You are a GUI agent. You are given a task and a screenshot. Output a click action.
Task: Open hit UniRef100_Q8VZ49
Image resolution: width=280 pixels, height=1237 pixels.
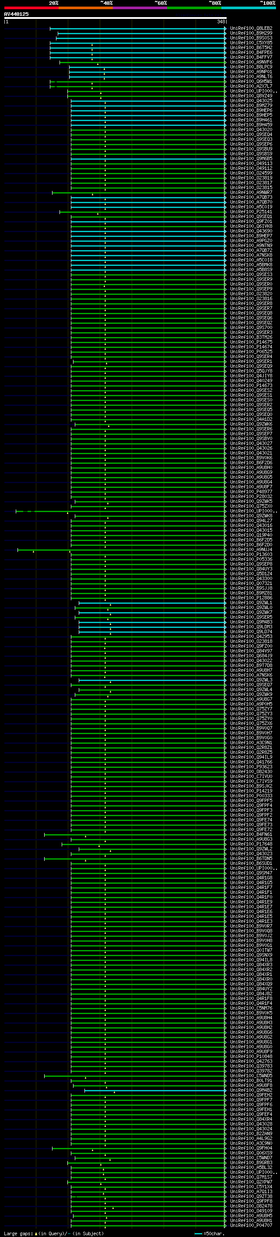point(251,96)
